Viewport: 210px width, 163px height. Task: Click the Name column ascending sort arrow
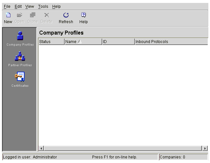pos(80,42)
